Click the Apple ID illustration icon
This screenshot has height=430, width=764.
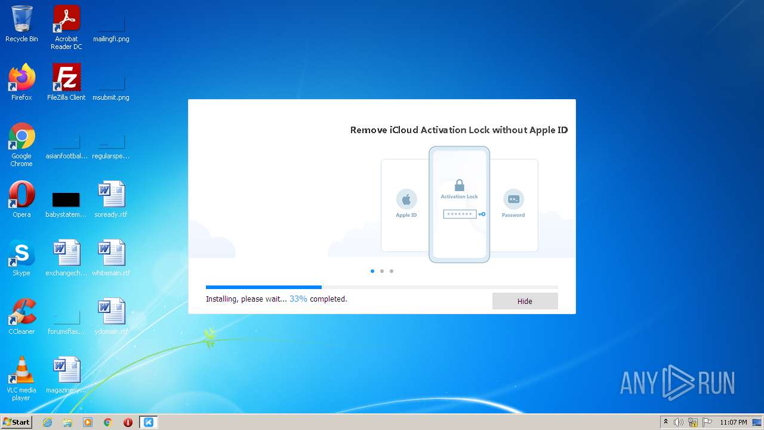[406, 199]
